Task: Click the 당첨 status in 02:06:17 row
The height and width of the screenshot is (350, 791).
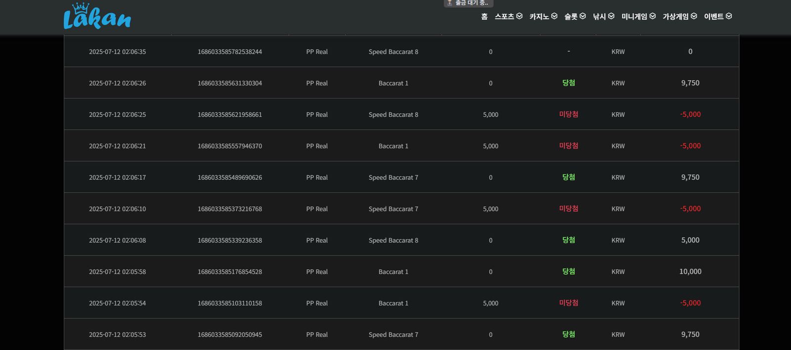Action: [x=569, y=177]
